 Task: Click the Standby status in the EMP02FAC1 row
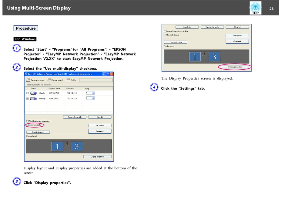(x=42, y=93)
